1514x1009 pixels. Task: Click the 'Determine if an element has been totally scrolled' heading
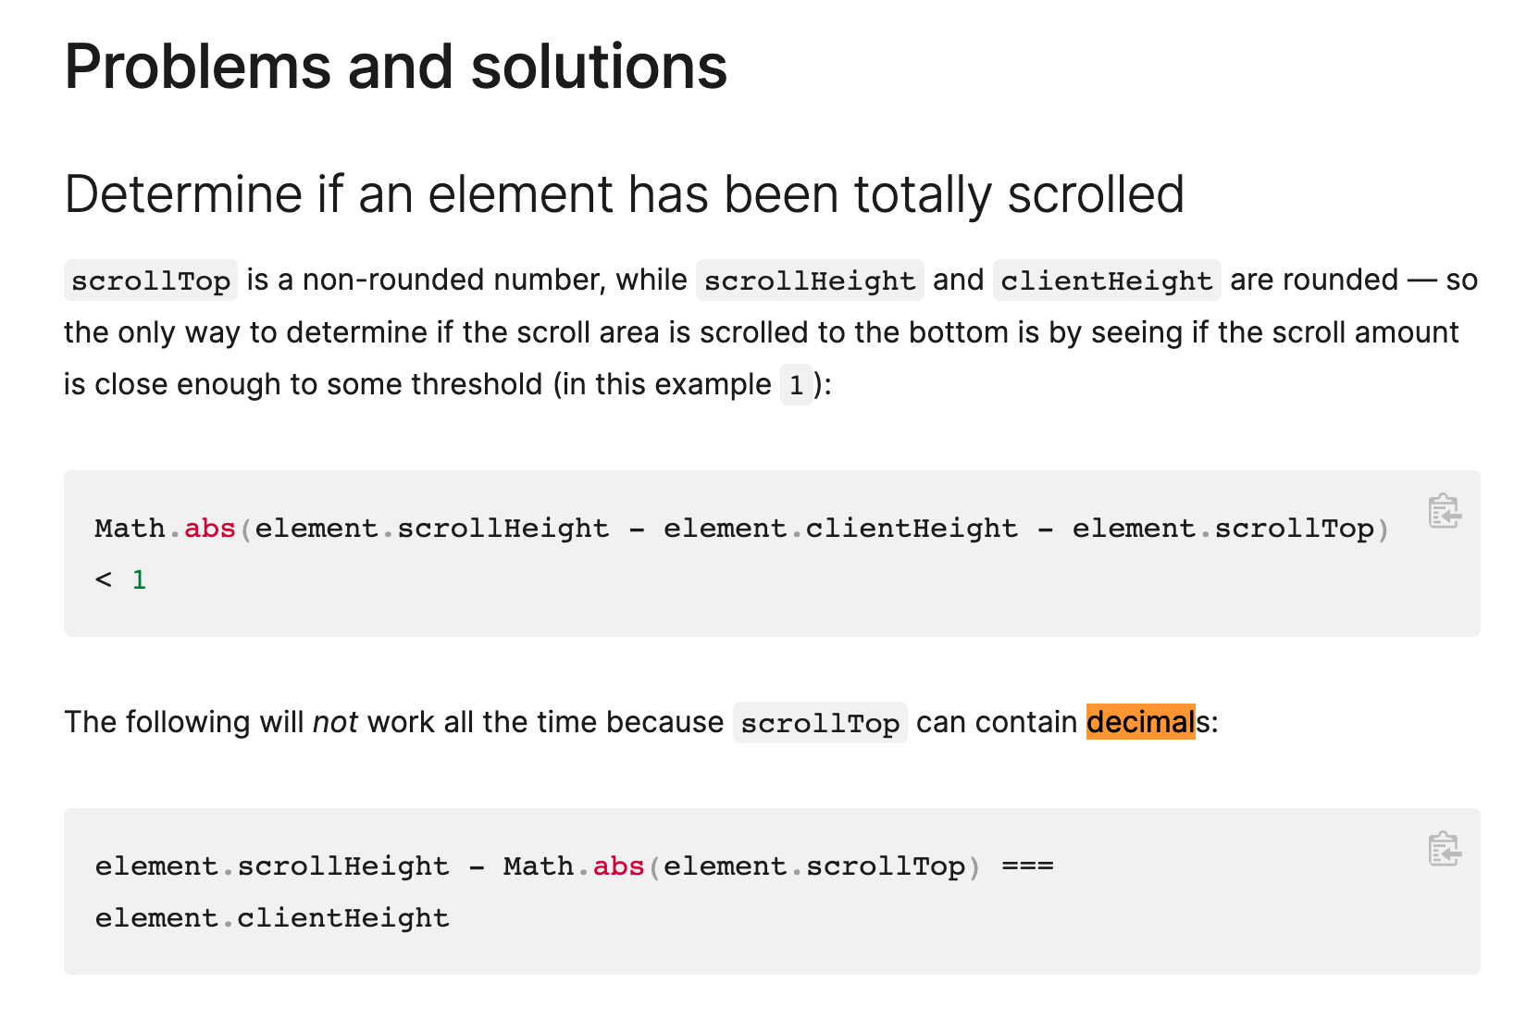pyautogui.click(x=624, y=194)
